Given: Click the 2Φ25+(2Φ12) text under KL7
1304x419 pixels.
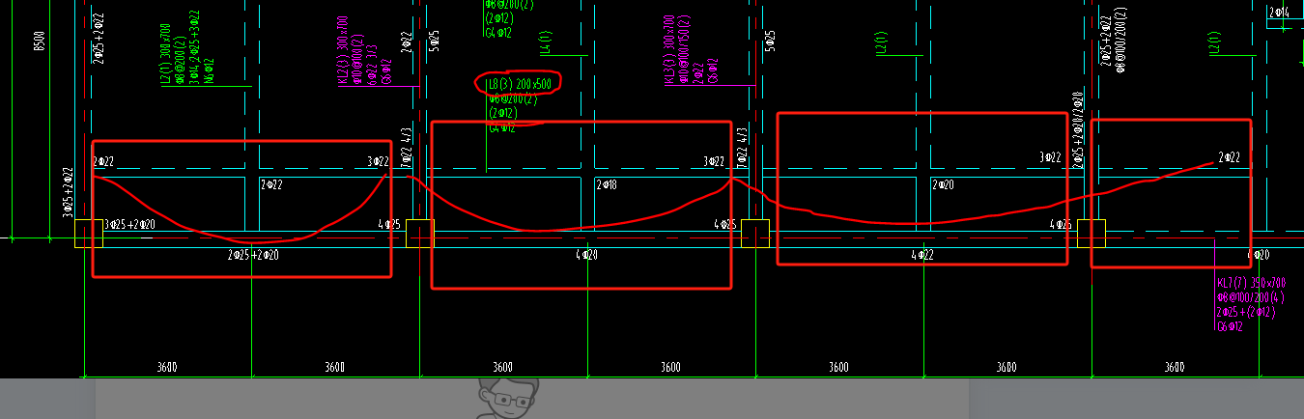Looking at the screenshot, I should coord(1246,312).
